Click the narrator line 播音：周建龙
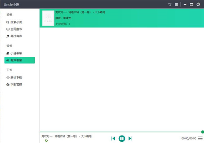Screen dimensions: 204x143 [63, 18]
